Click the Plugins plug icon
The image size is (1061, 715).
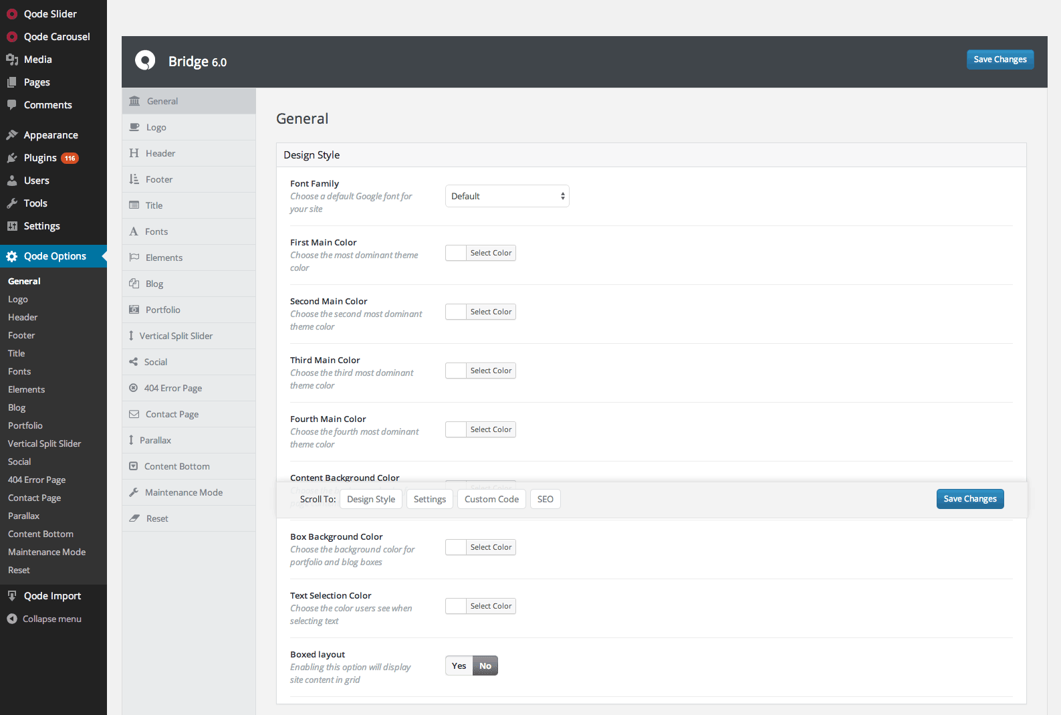(x=12, y=158)
